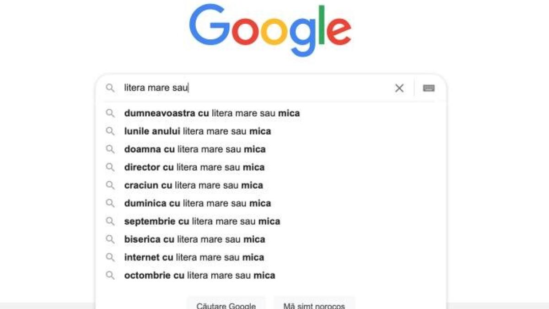Clear the search box with X icon
The height and width of the screenshot is (309, 549).
[399, 88]
